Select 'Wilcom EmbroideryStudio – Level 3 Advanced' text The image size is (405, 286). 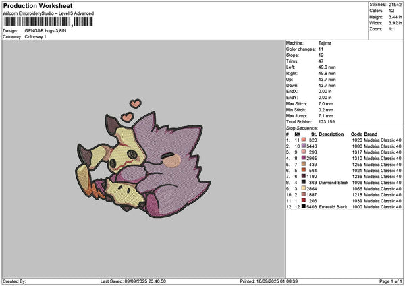tap(49, 13)
